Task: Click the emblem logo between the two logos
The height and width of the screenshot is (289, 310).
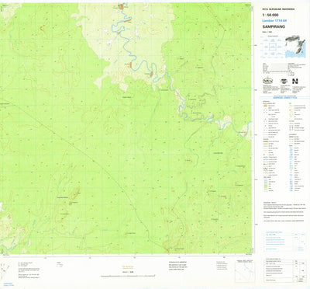Action: 284,82
